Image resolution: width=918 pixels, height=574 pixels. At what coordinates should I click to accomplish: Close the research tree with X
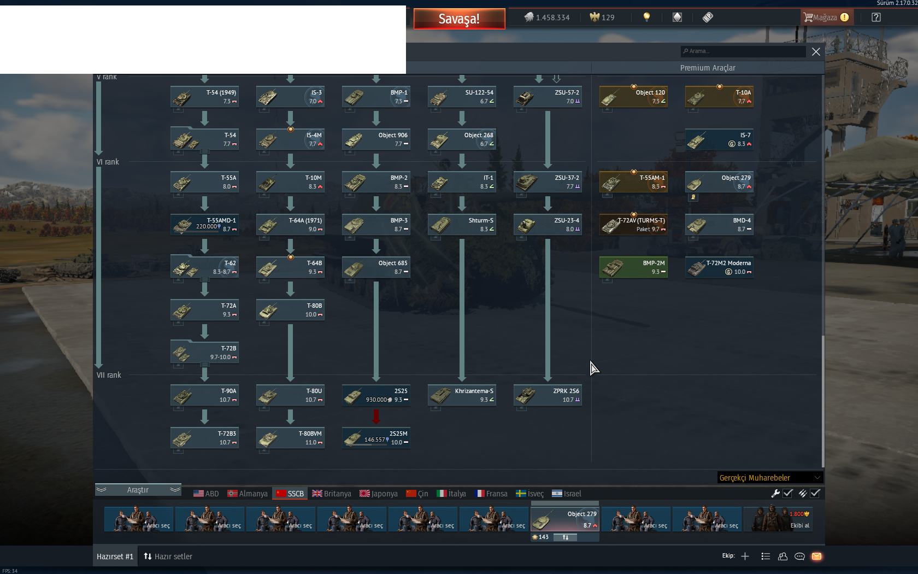[x=816, y=51]
